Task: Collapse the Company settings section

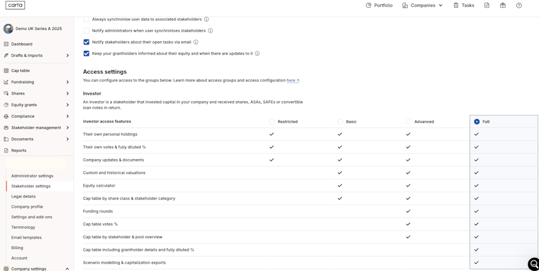Action: (67, 269)
